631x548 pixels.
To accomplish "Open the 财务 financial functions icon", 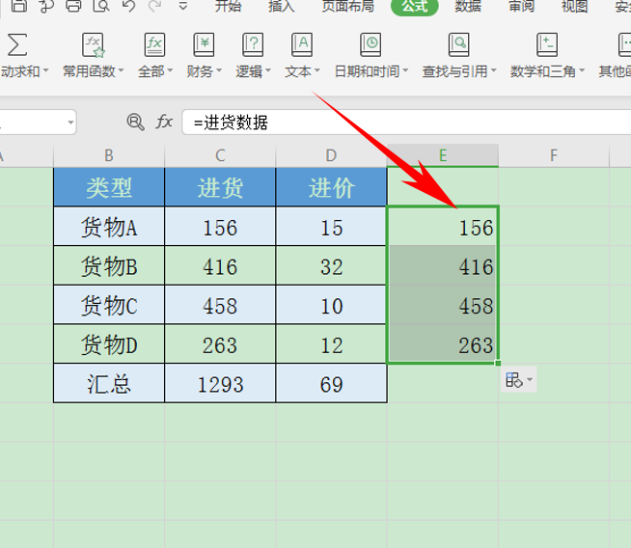I will 204,44.
